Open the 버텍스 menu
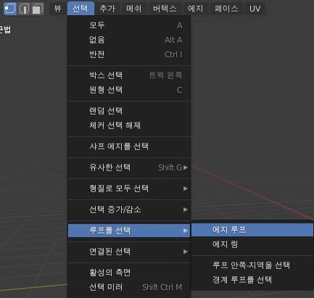 pyautogui.click(x=165, y=9)
